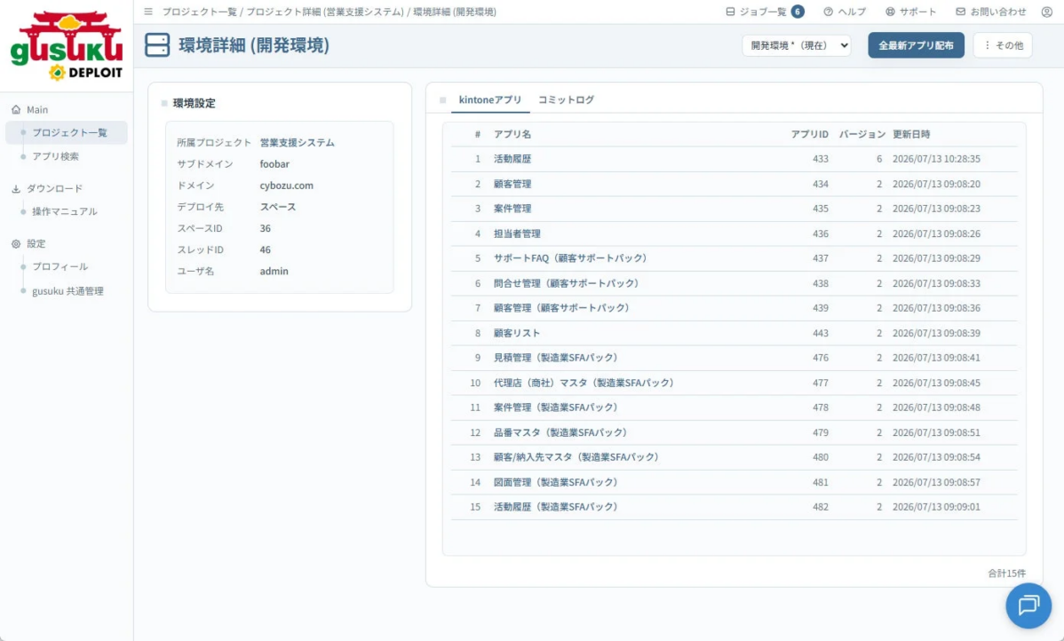Select the kintoneアプリ tab
The image size is (1064, 641).
(490, 99)
